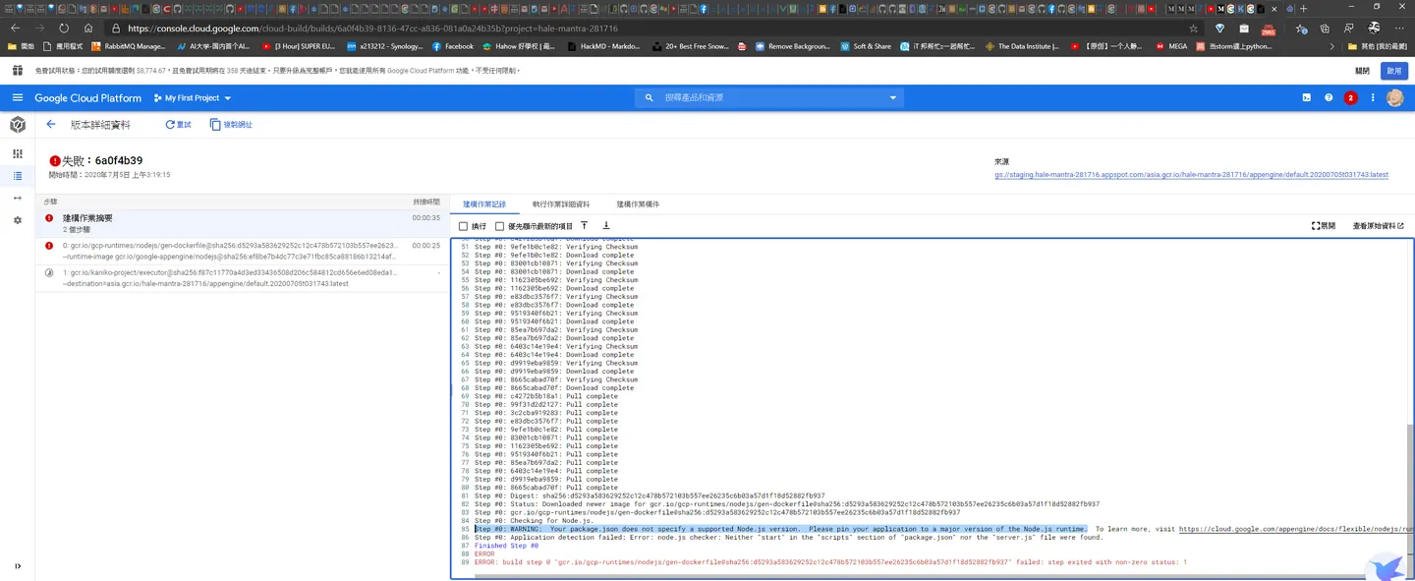Open the gs://staging source link
The image size is (1415, 581).
click(1191, 175)
